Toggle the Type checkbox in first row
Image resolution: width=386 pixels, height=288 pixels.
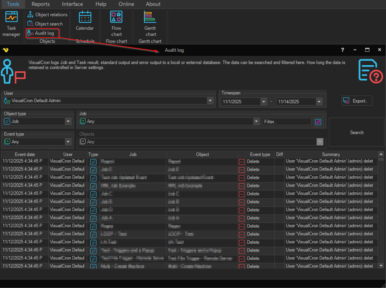(x=93, y=162)
